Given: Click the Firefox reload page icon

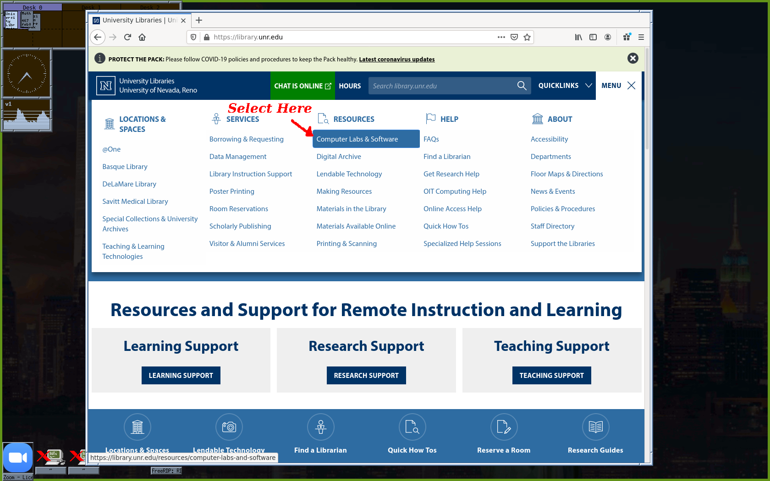Looking at the screenshot, I should tap(127, 37).
